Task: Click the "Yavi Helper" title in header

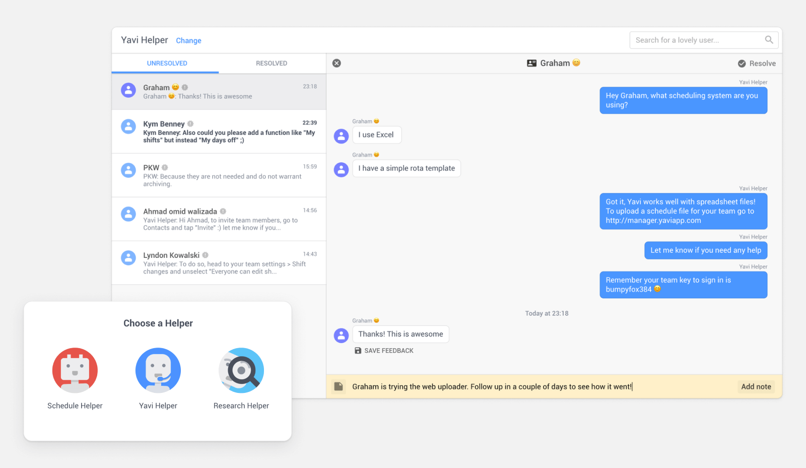Action: 145,40
